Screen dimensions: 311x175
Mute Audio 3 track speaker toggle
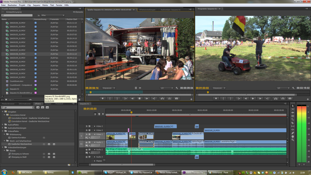87,157
